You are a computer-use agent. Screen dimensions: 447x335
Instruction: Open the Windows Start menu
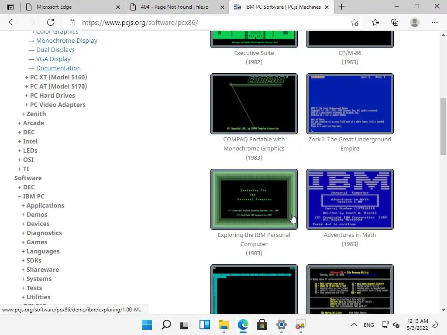(x=147, y=325)
